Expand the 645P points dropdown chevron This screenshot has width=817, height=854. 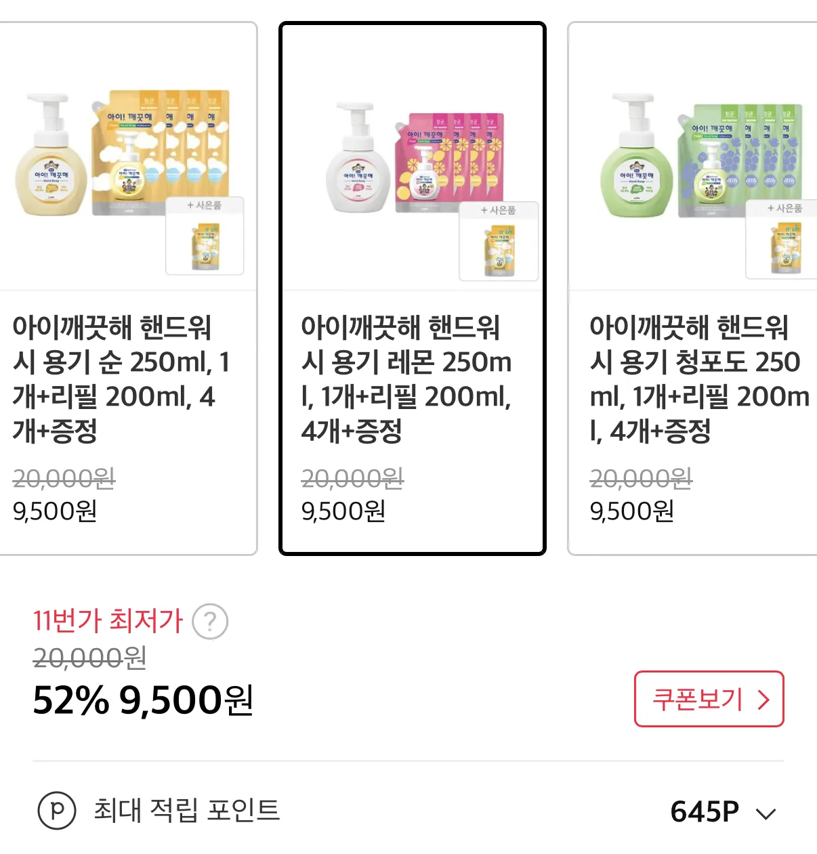pos(766,813)
